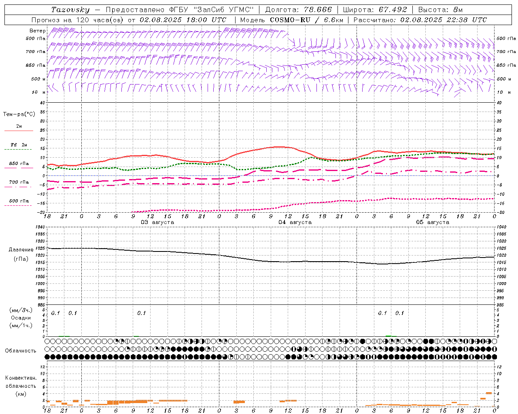This screenshot has height=414, width=518.
Task: Click the (мм/3ч.) precipitation unit label
Action: coord(21,310)
